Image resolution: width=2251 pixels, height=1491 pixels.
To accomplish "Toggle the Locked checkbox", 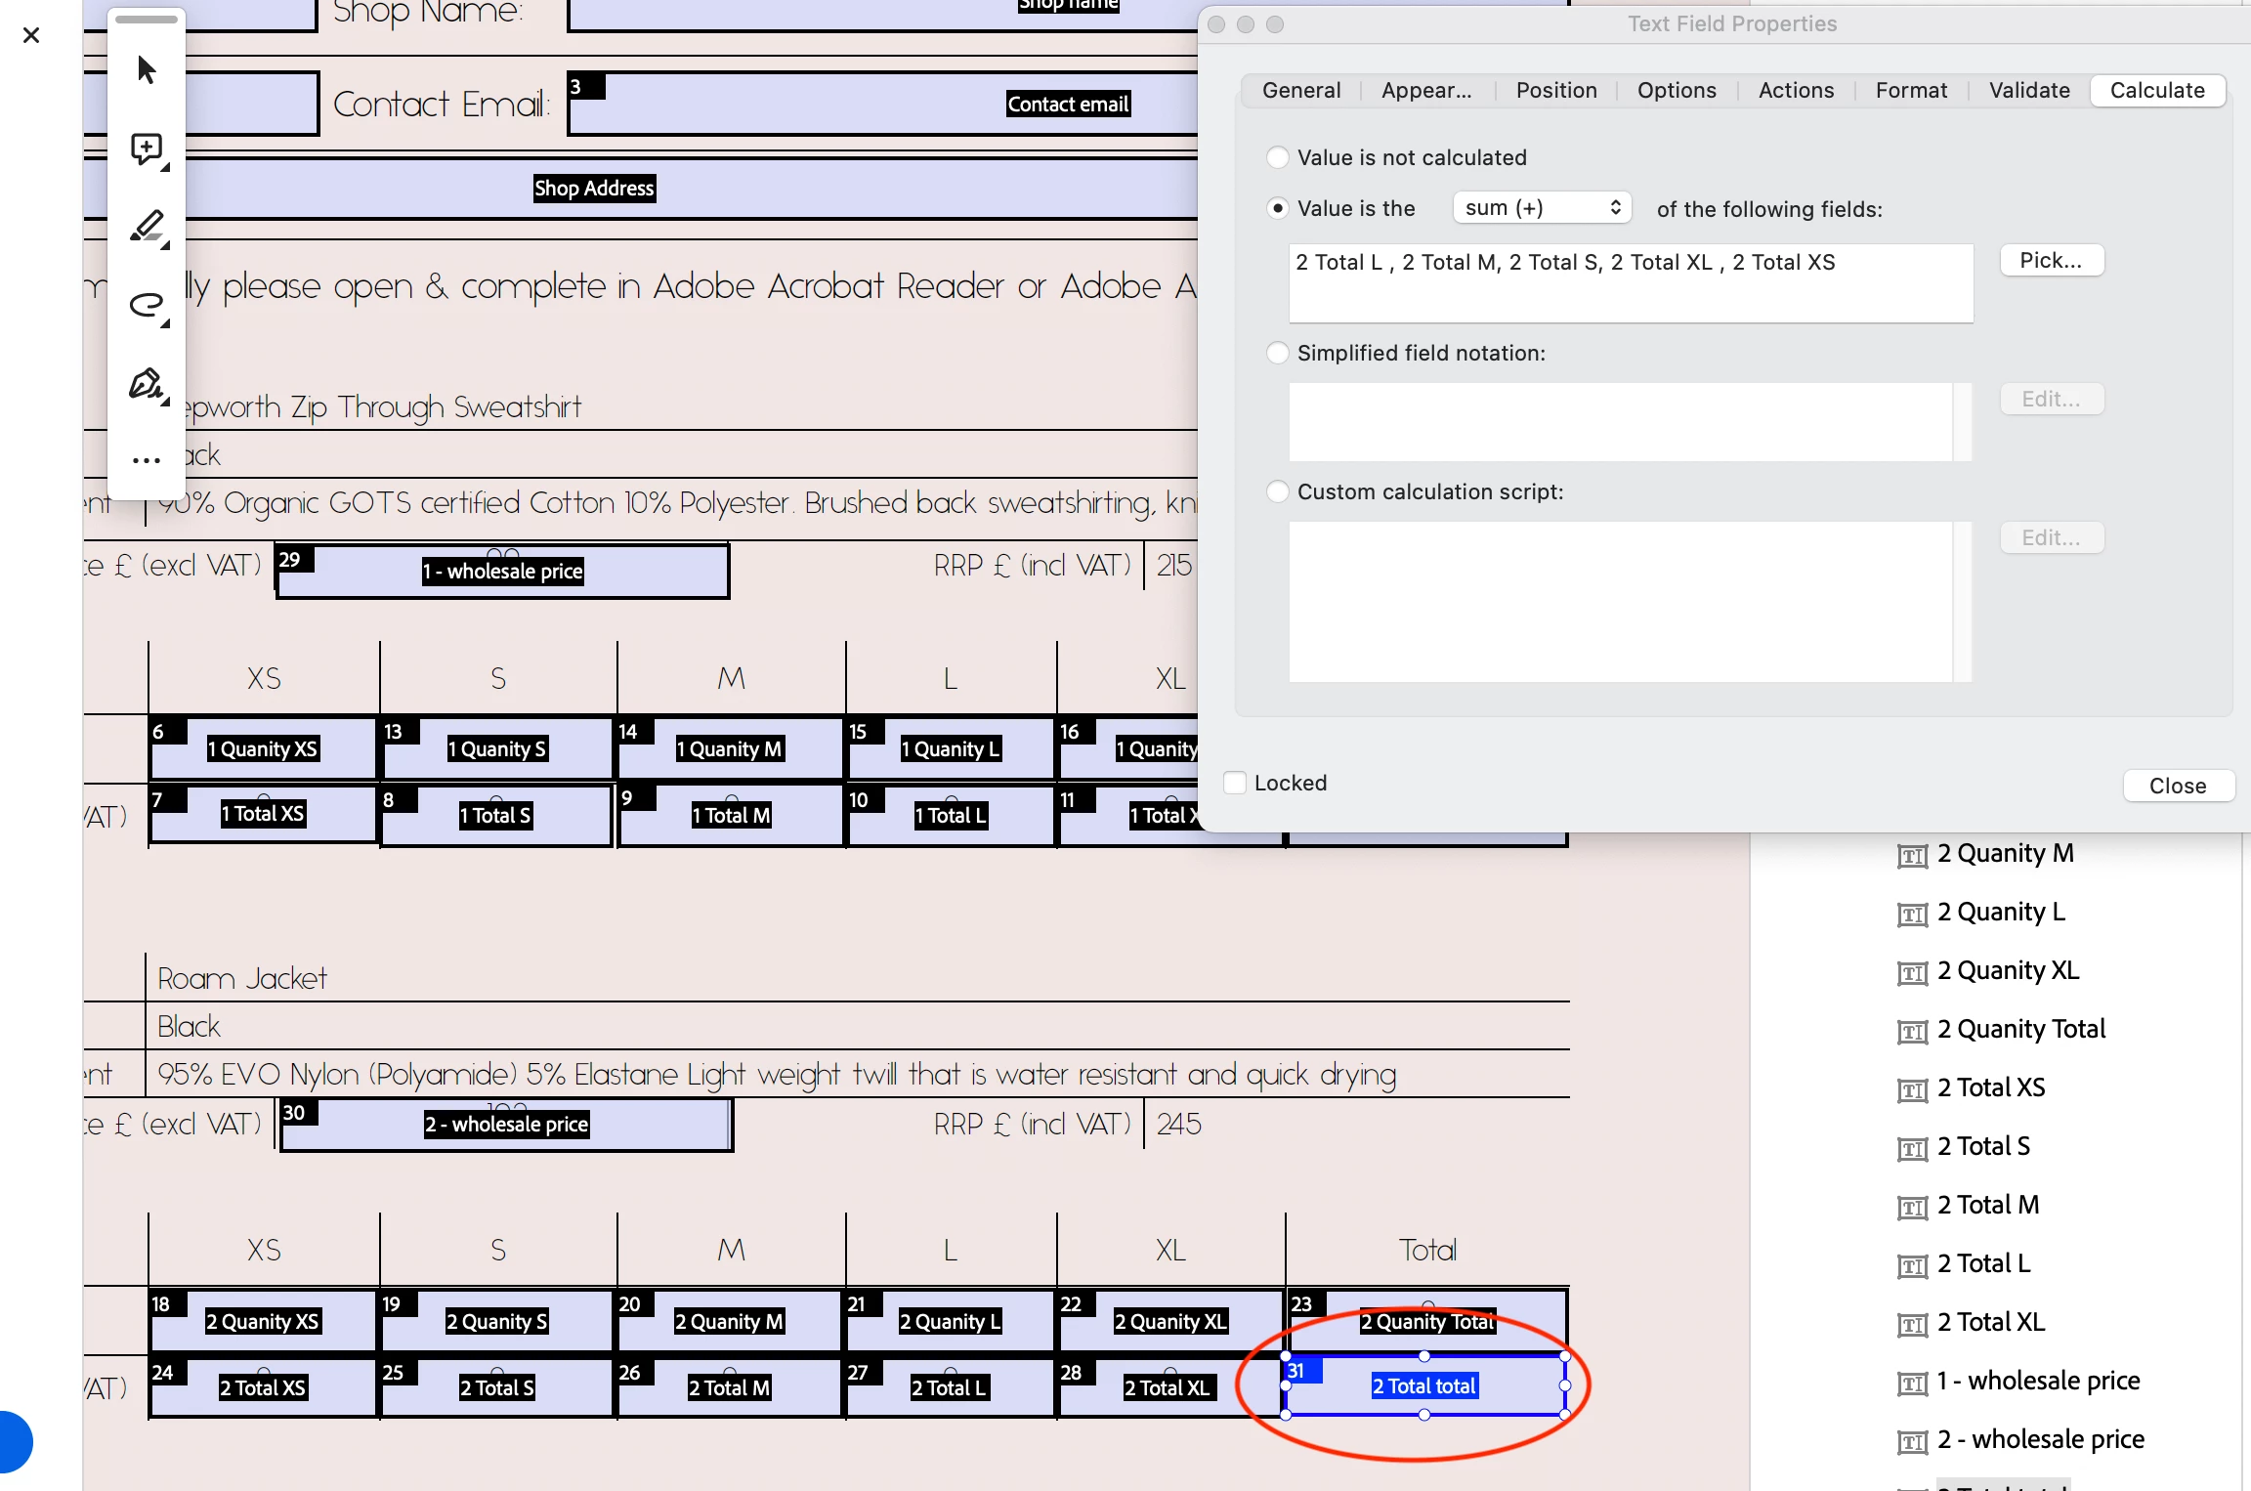I will (x=1235, y=783).
